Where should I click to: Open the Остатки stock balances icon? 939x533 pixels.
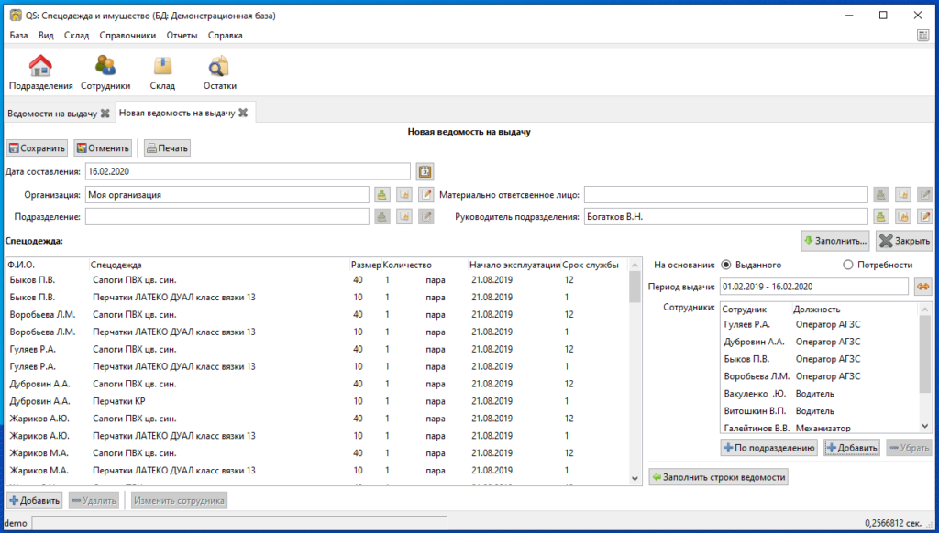(220, 71)
